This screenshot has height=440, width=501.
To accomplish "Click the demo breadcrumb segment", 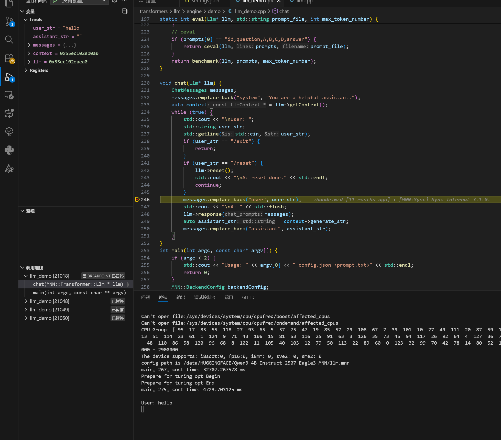I will [x=214, y=11].
